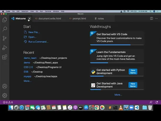The width and height of the screenshot is (161, 121).
Task: Open the View menu
Action: click(32, 11)
